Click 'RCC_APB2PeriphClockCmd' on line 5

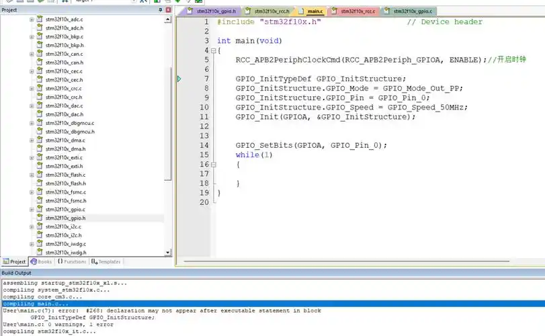click(x=288, y=60)
